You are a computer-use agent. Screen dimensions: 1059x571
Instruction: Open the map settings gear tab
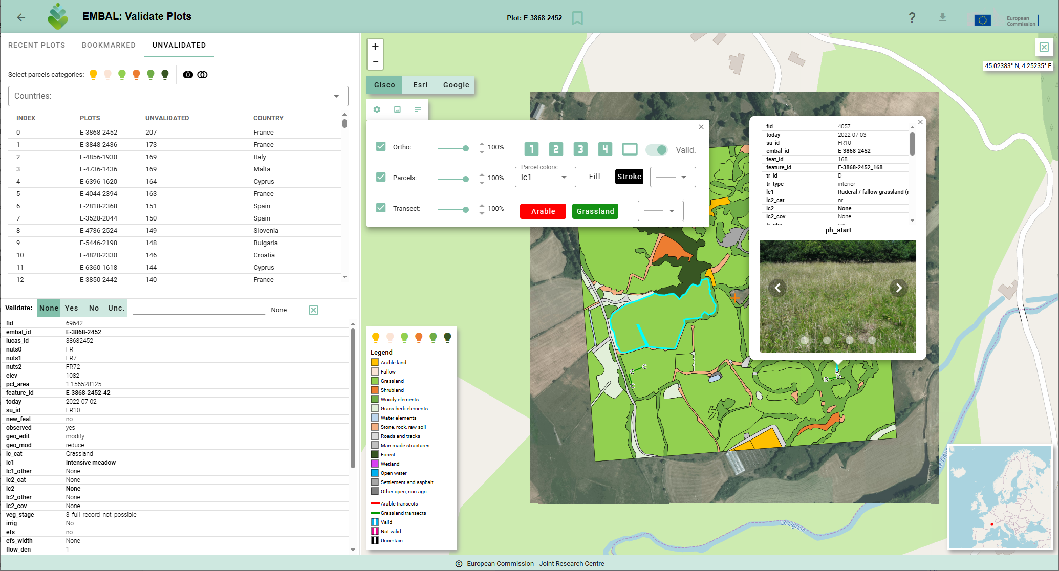click(377, 109)
